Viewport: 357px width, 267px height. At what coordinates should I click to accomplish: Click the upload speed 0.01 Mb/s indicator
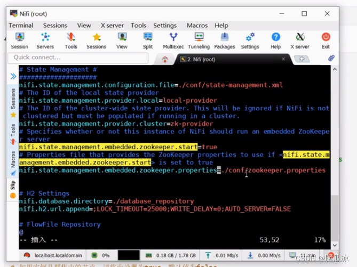click(x=221, y=255)
